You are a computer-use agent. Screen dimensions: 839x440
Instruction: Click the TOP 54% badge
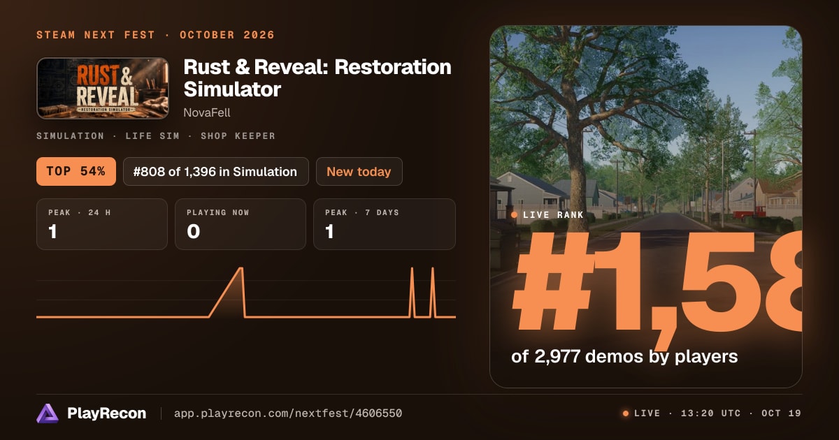click(76, 171)
